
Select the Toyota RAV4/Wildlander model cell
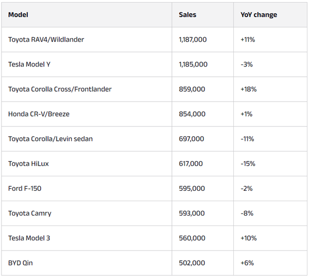point(46,40)
